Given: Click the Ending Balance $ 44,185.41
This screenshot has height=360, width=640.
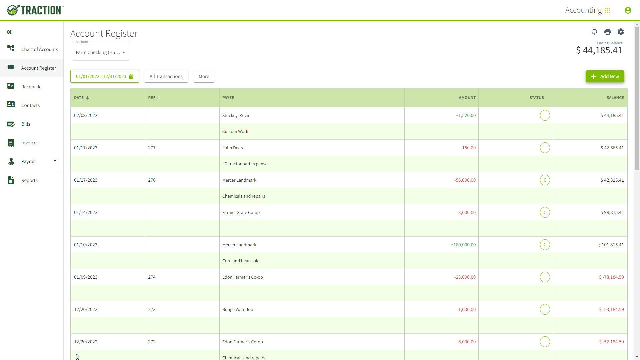Looking at the screenshot, I should click(x=599, y=50).
